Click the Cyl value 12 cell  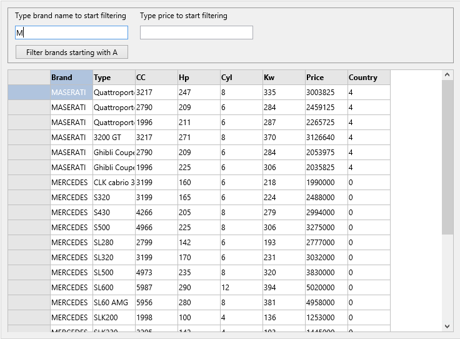[x=242, y=287]
